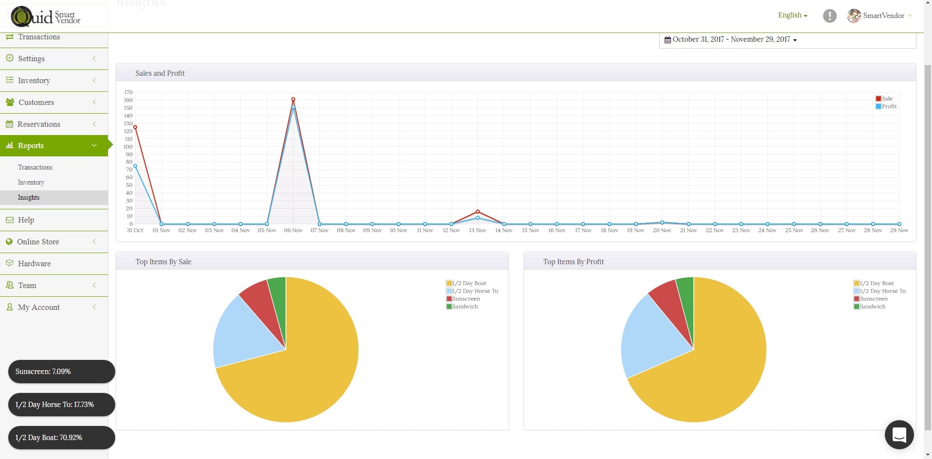Select the Insights report item

tap(29, 197)
